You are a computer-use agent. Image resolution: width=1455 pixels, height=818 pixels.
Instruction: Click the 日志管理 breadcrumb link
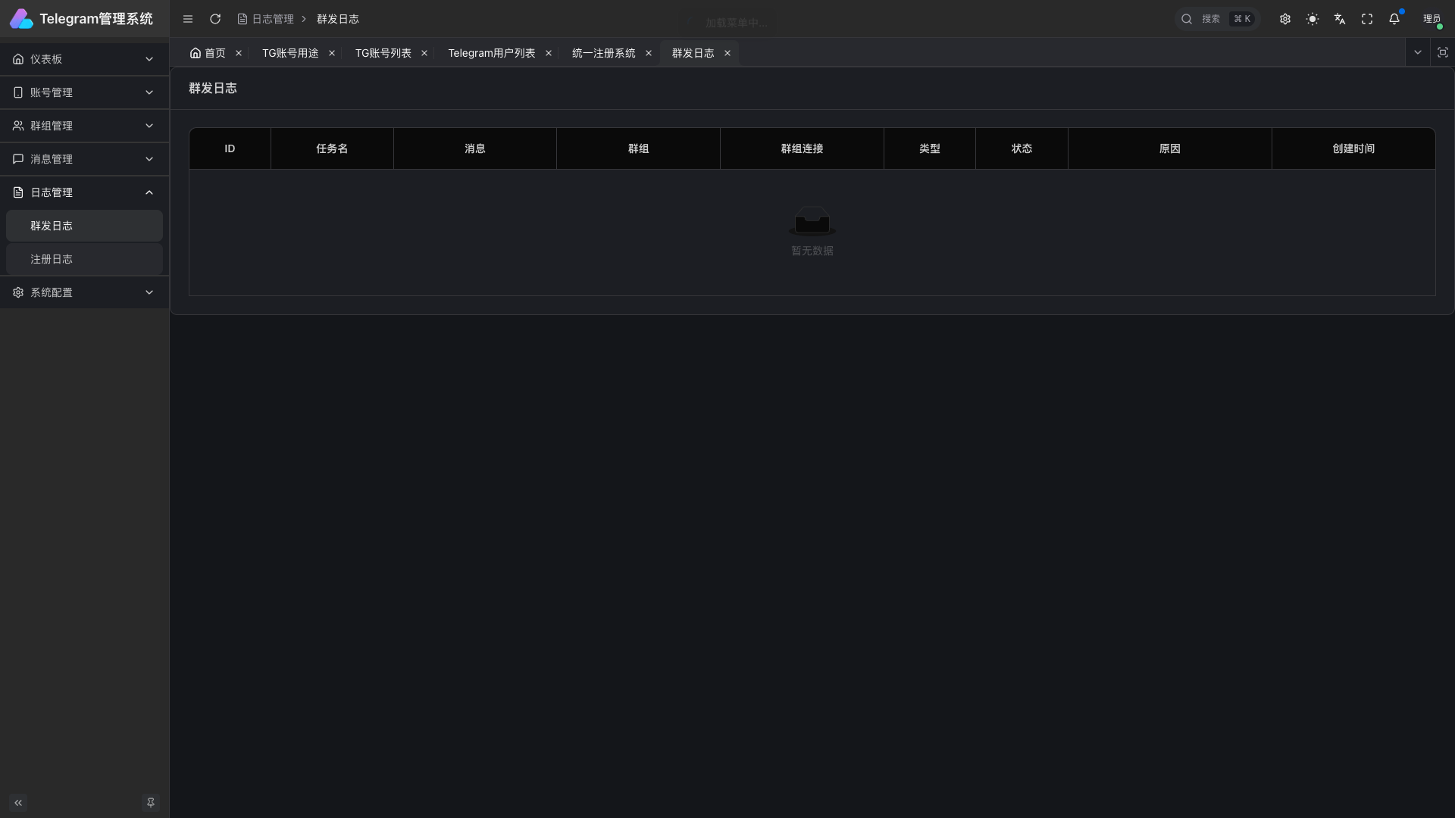272,19
